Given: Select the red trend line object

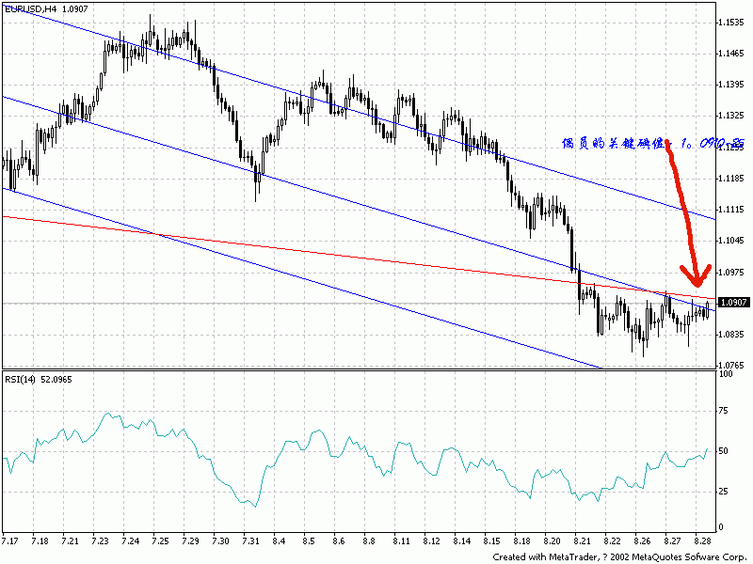Looking at the screenshot, I should tap(360, 257).
